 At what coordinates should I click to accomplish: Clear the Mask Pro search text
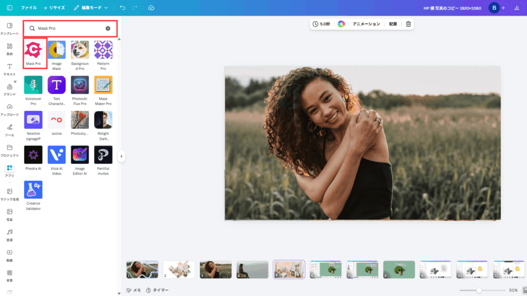(108, 28)
